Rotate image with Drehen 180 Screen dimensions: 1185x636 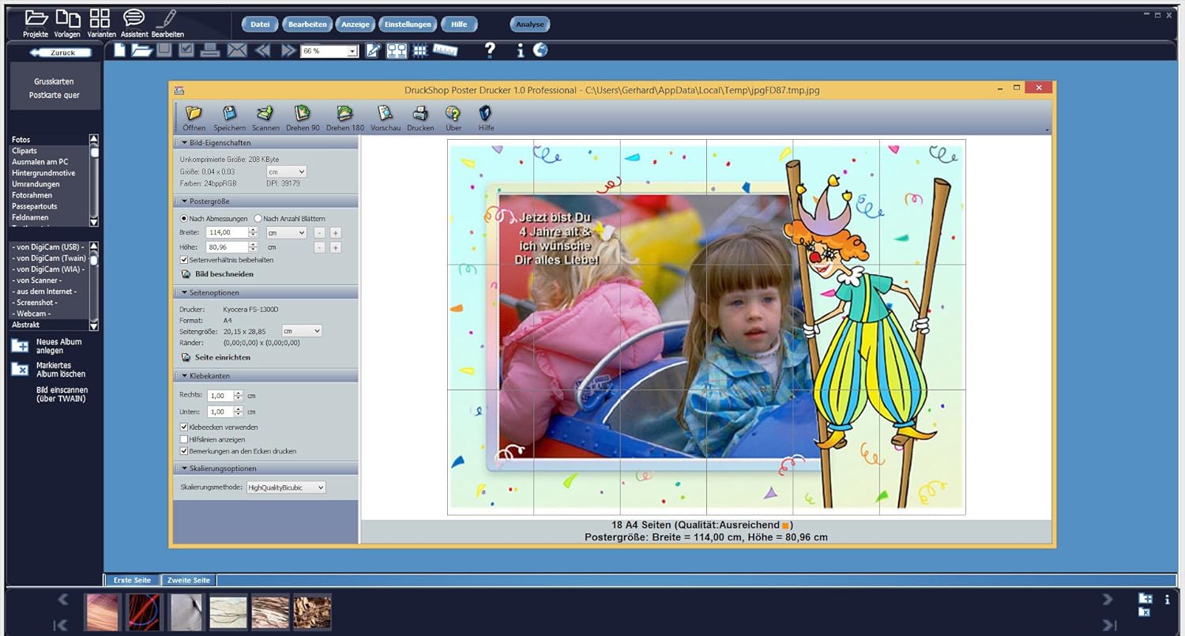(345, 115)
